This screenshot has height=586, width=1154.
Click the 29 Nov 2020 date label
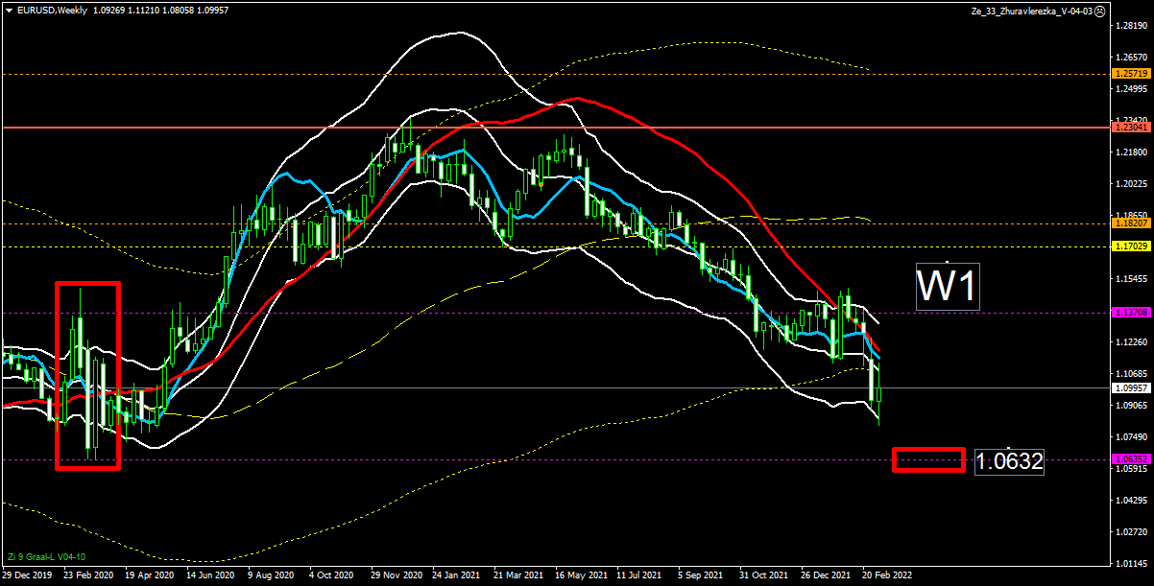pyautogui.click(x=396, y=575)
